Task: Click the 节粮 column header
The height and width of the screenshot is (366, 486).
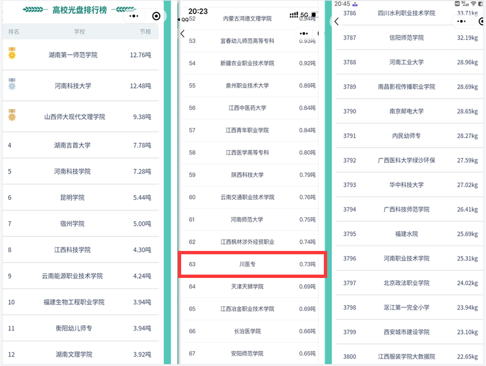Action: (x=145, y=32)
